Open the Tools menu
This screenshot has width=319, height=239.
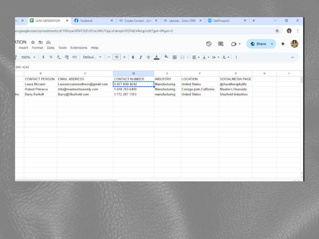62,47
